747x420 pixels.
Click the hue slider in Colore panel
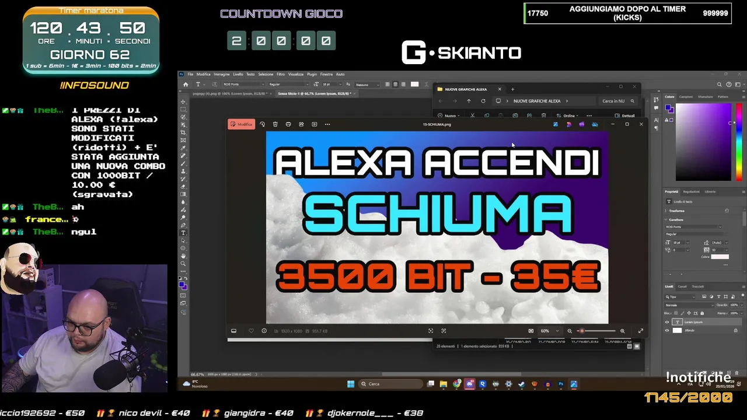739,142
